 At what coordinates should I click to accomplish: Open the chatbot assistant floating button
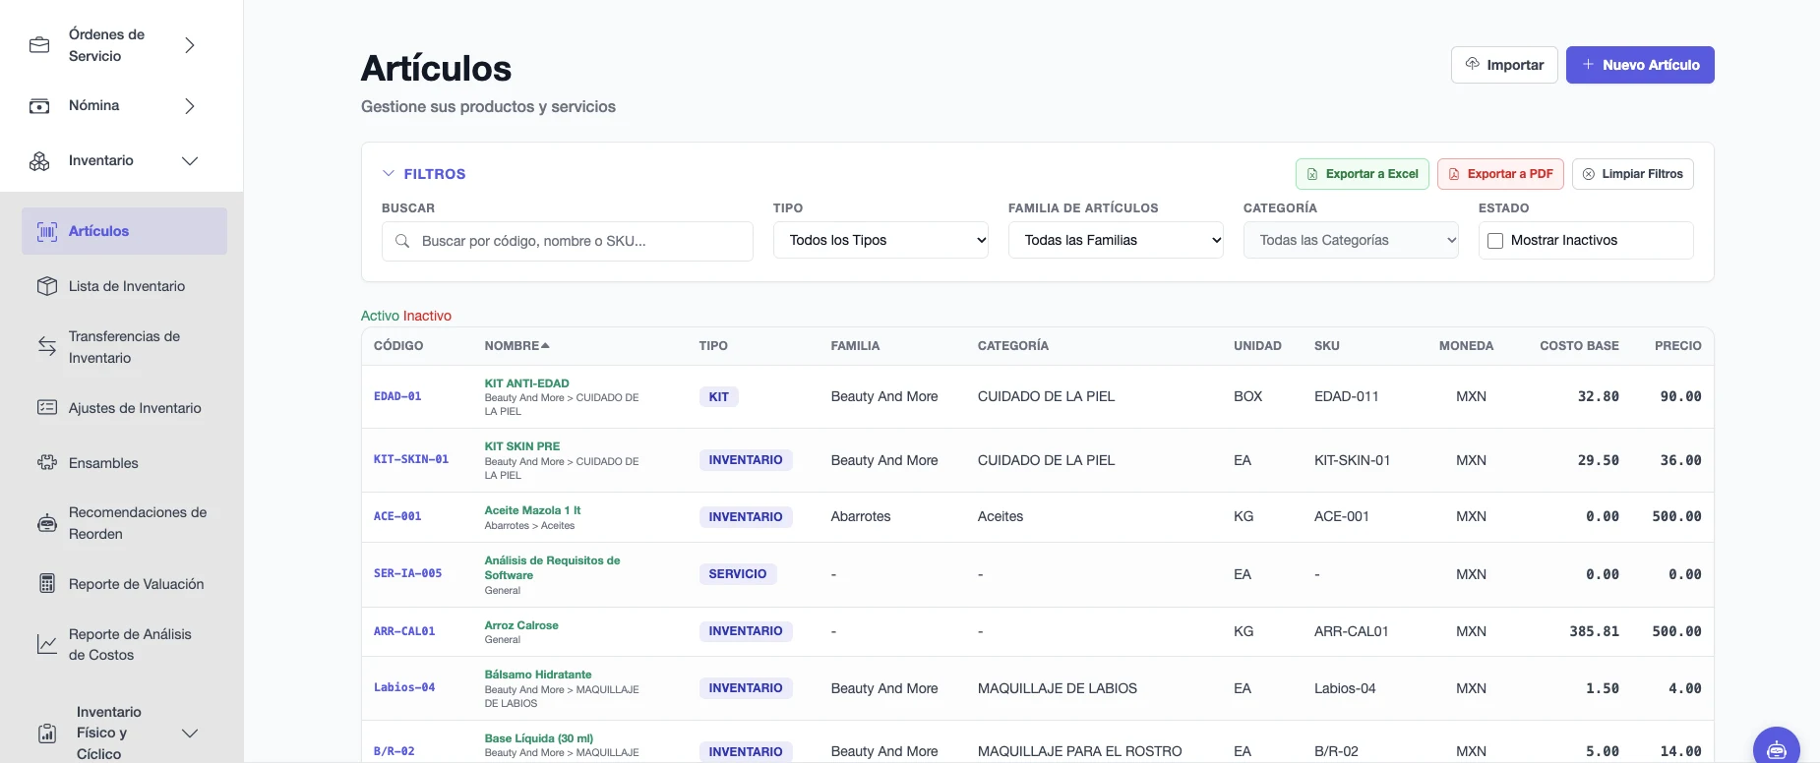1777,750
